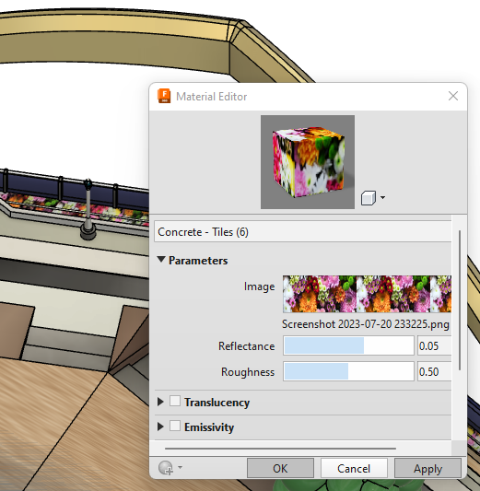Click the Emissivity section label
This screenshot has width=480, height=491.
click(209, 427)
